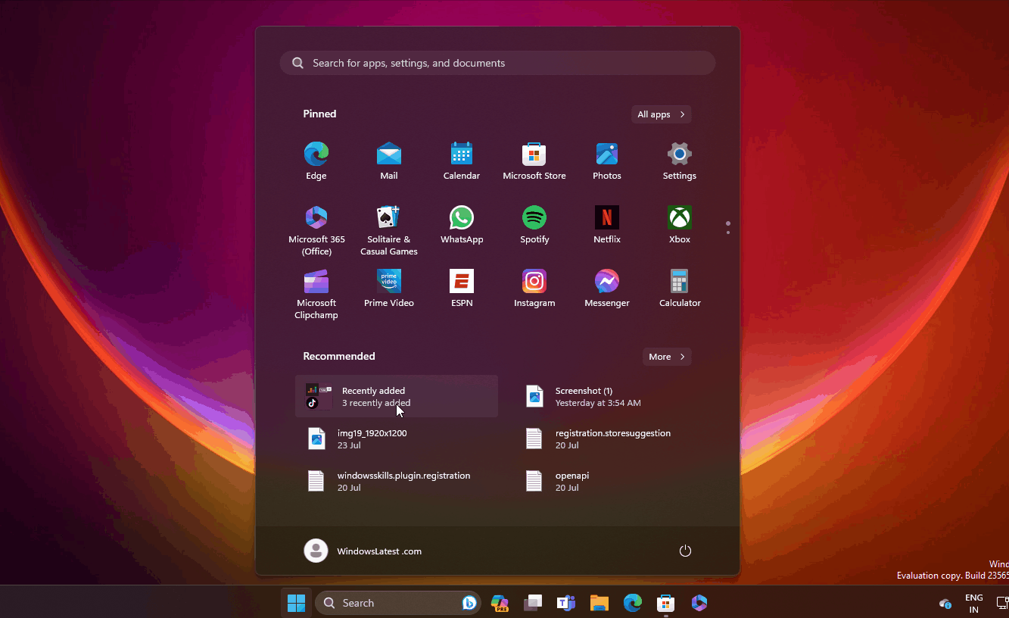
Task: Click More in the Recommended section
Action: click(667, 357)
